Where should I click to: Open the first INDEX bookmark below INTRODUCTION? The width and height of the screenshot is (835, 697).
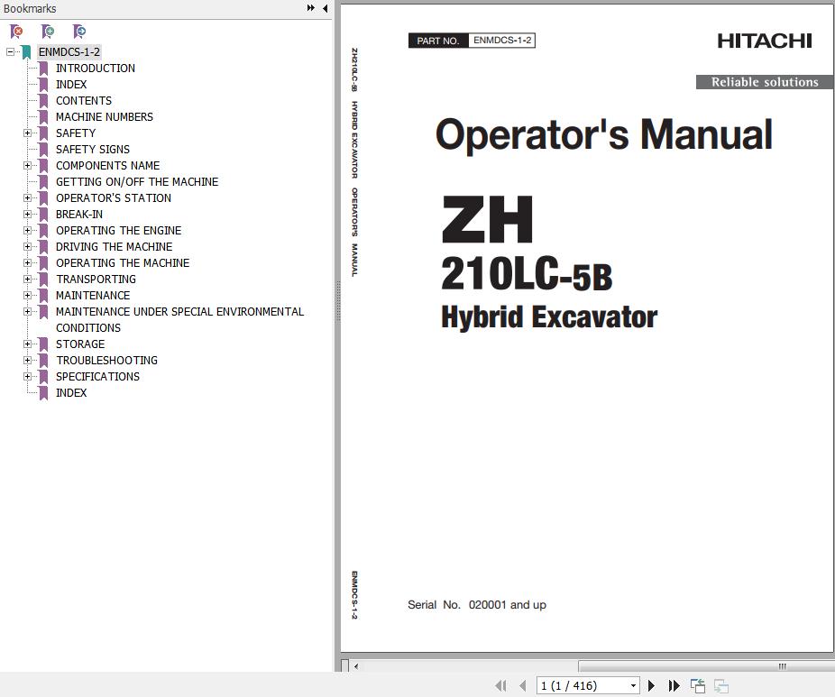coord(71,85)
